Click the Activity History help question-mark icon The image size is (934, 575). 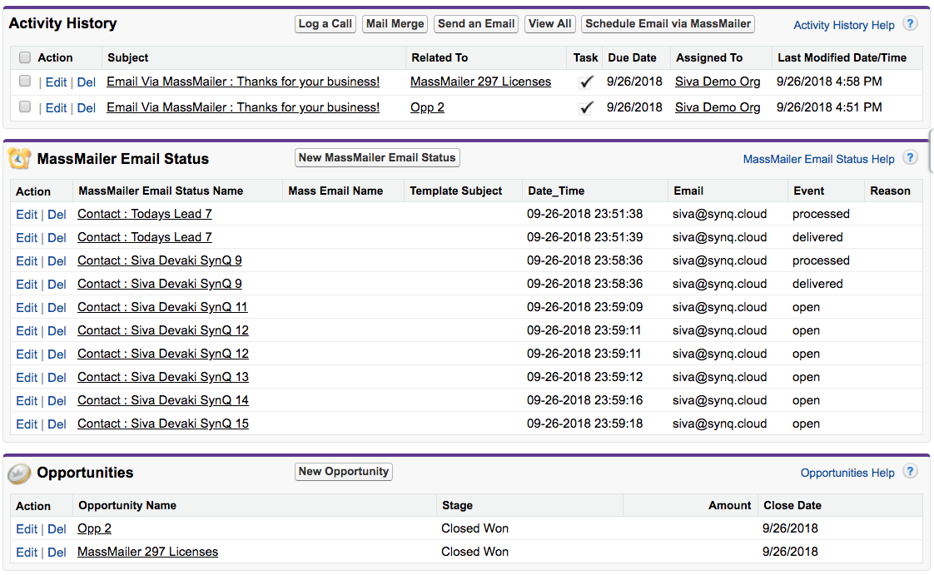coord(910,24)
